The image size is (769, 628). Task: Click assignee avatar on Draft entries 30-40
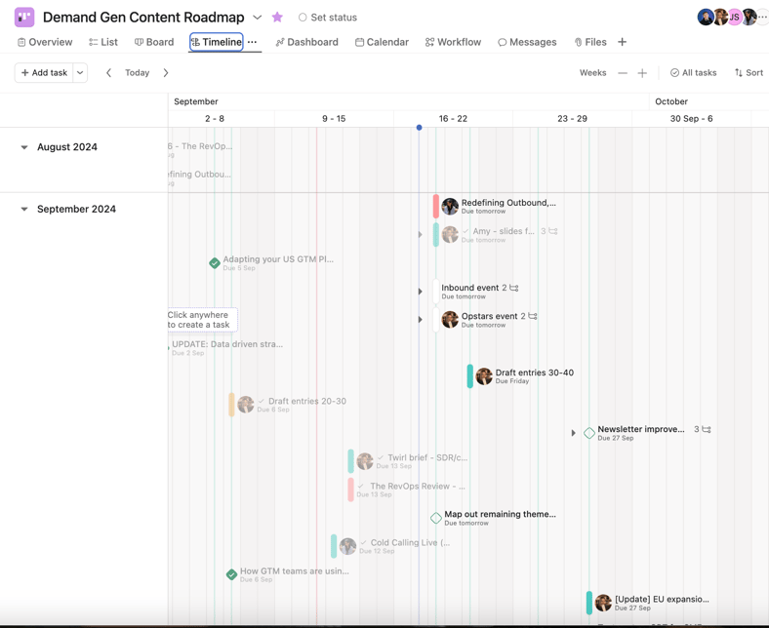484,376
